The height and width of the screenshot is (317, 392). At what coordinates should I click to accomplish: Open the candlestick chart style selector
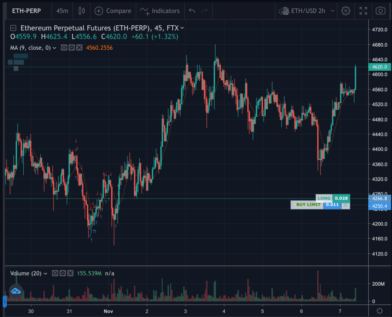pyautogui.click(x=81, y=11)
